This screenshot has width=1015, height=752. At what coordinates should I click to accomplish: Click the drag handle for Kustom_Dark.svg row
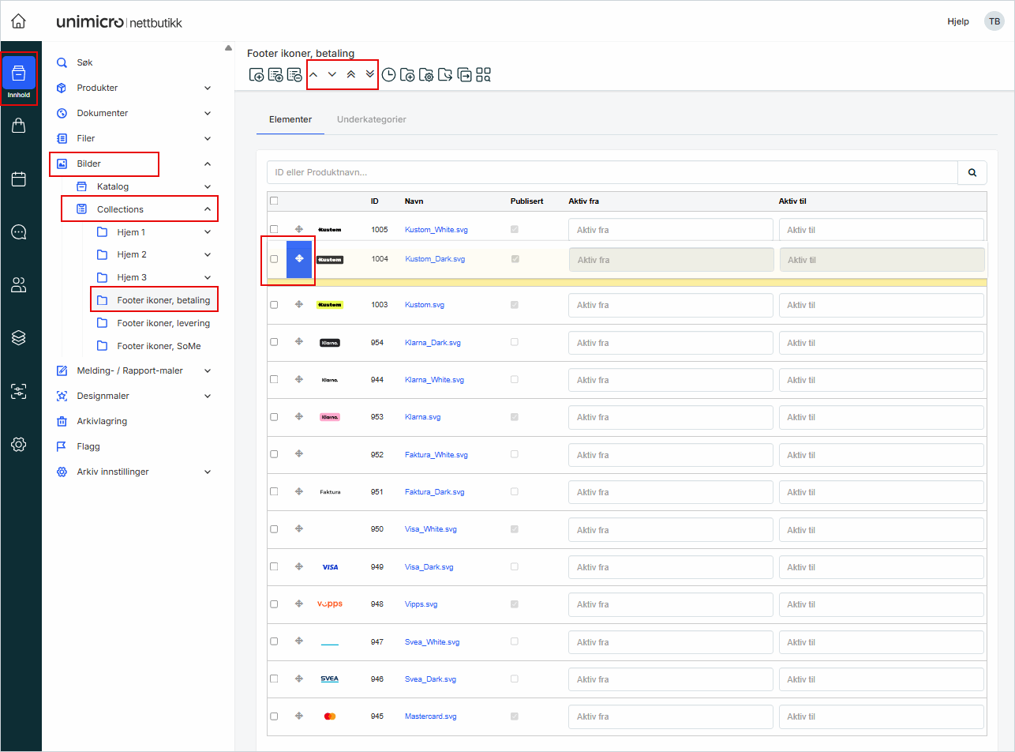pos(299,259)
